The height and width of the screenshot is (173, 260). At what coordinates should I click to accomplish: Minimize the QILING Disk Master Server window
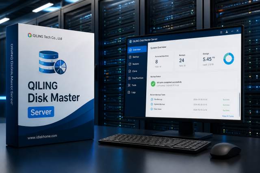click(232, 31)
